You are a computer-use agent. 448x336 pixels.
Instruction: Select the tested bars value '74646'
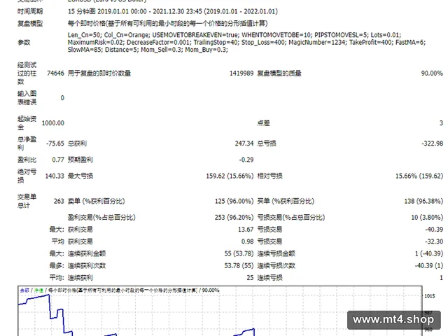point(55,73)
